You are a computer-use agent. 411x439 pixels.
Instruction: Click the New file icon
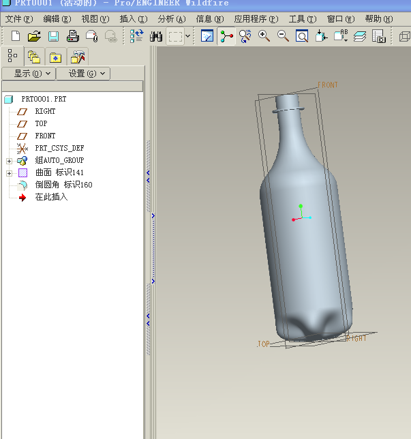(x=15, y=36)
